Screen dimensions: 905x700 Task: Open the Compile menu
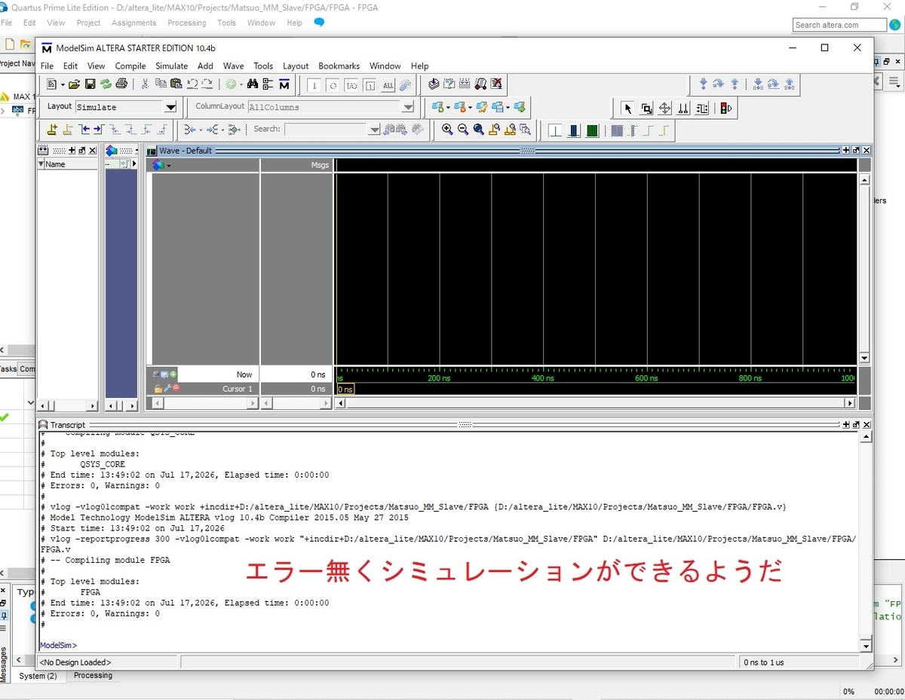click(130, 66)
